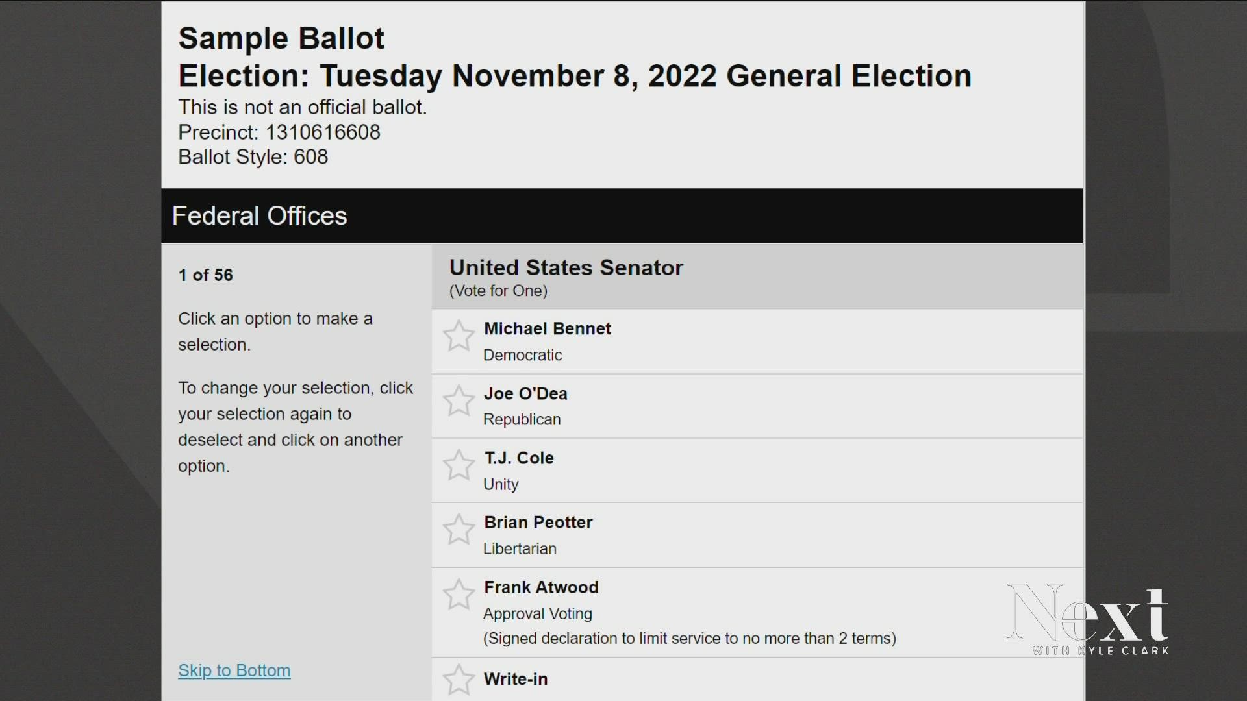Mark the star for T.J. Cole
This screenshot has height=701, width=1247.
tap(459, 465)
